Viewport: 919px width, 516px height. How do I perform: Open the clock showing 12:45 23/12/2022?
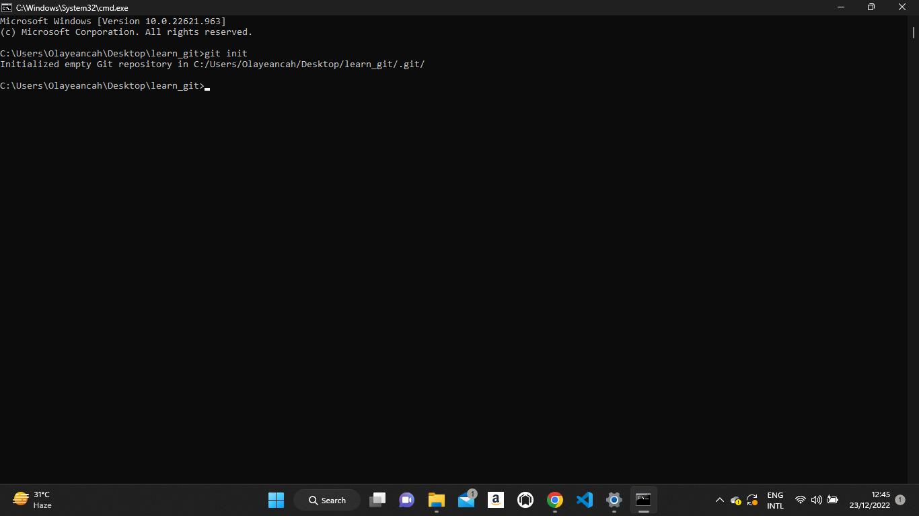tap(869, 500)
